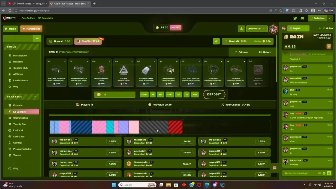Click the chat bubbles icon
The height and width of the screenshot is (189, 336).
pos(284,28)
